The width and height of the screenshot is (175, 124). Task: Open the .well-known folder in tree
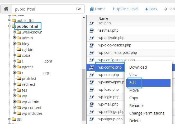[x=32, y=32]
